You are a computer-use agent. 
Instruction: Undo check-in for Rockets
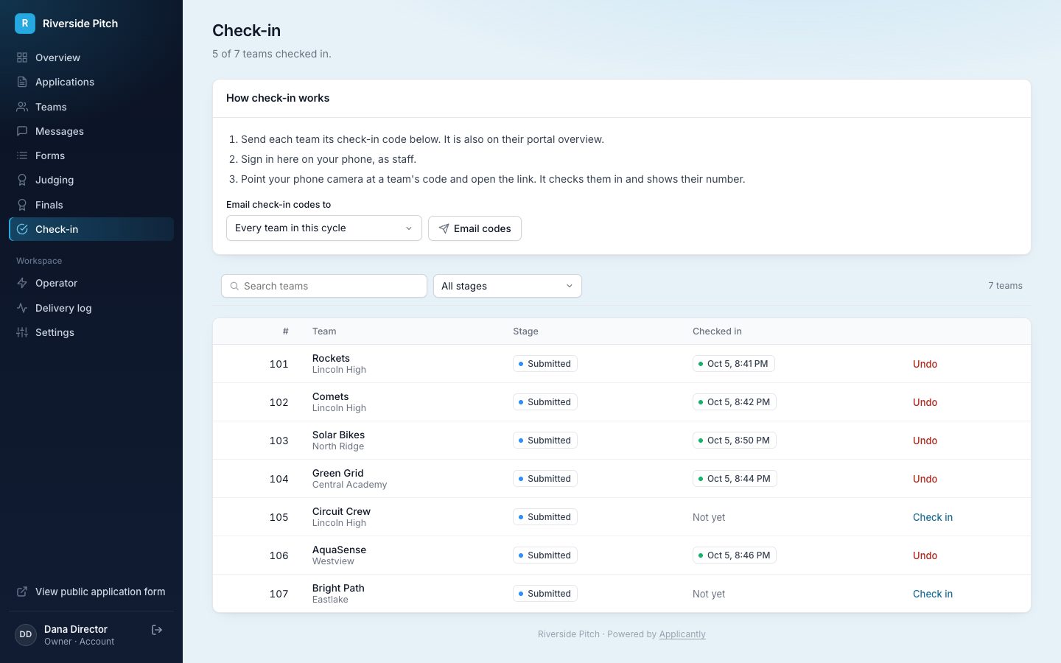(925, 364)
